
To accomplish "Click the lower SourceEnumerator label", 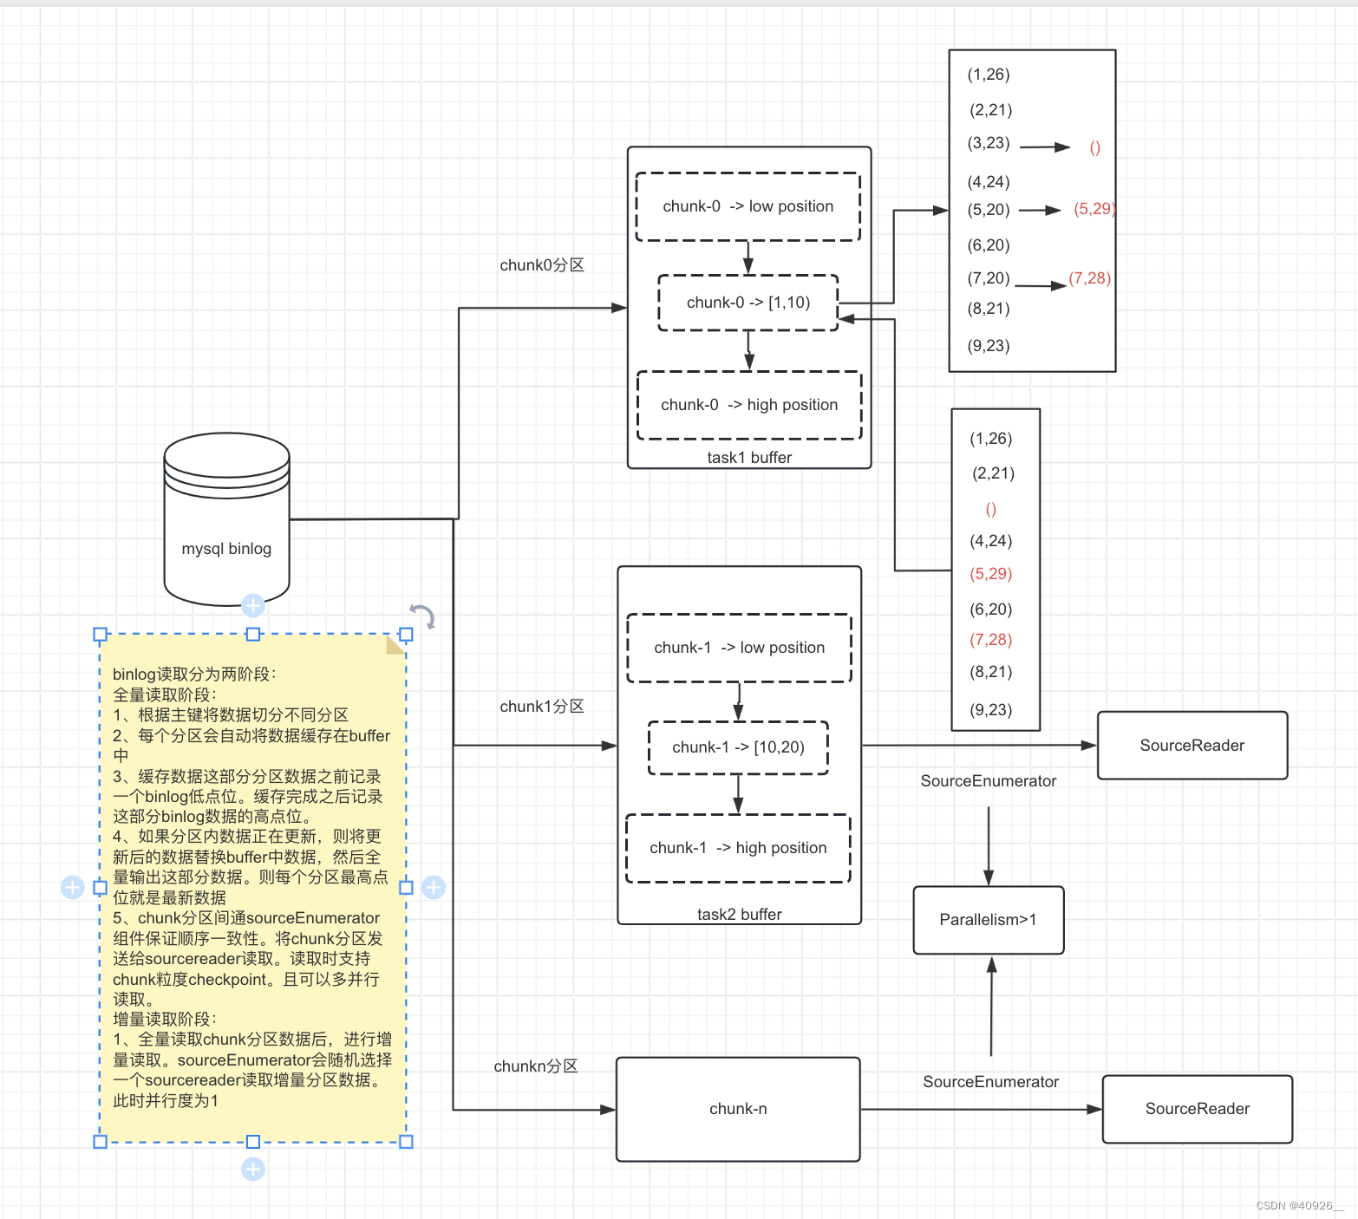I will (x=991, y=1082).
